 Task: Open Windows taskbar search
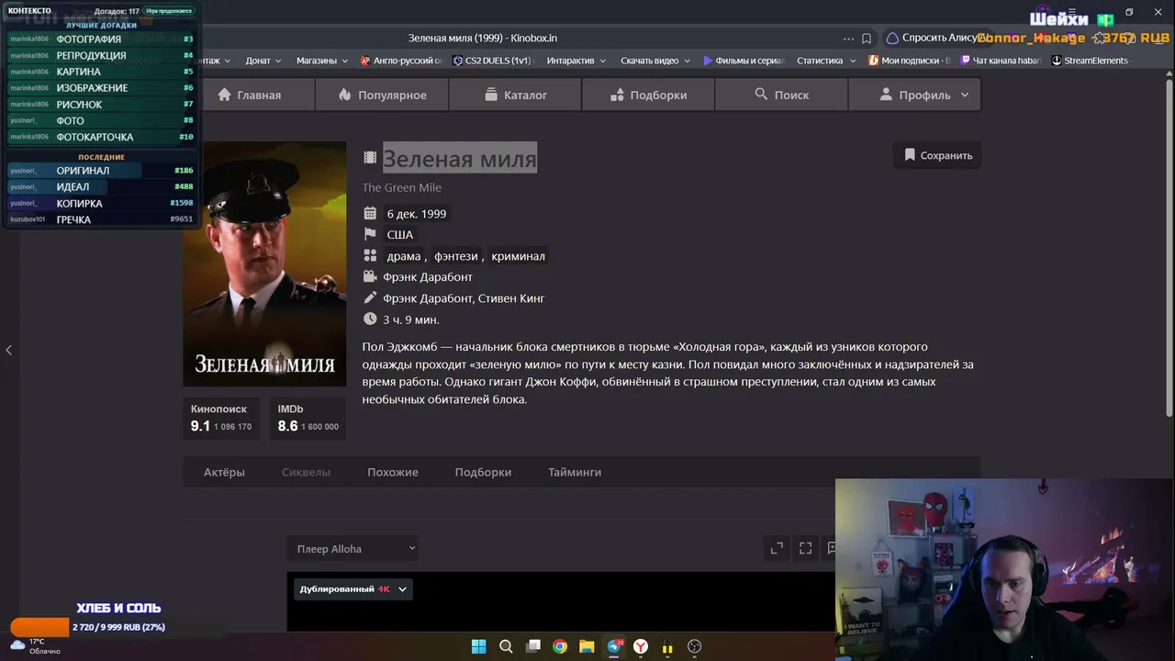click(506, 646)
